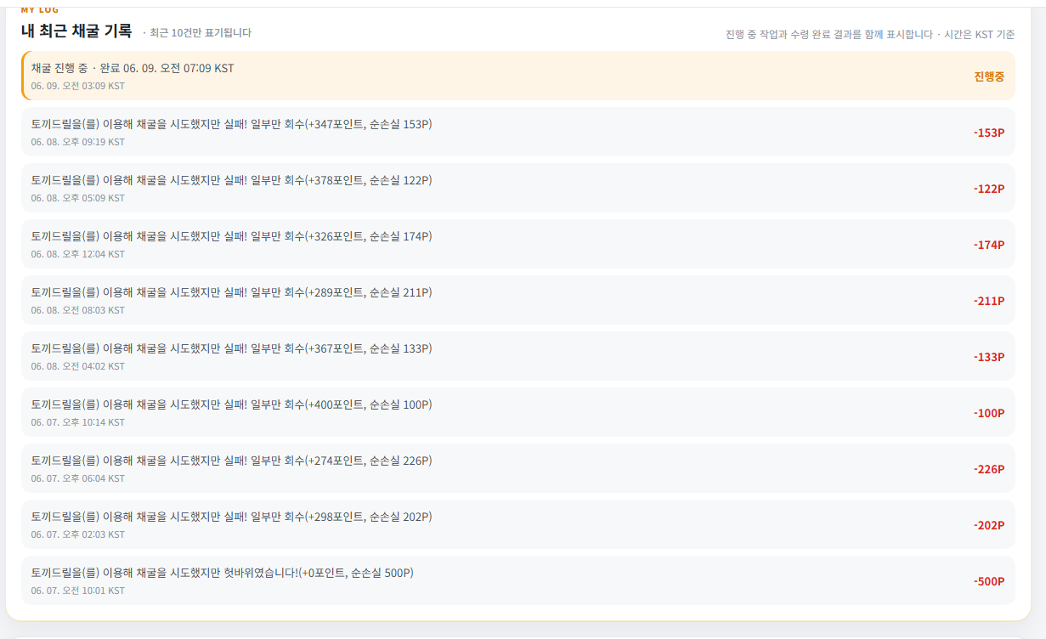This screenshot has height=639, width=1046.
Task: Select the log entry showing -122P
Action: (x=518, y=188)
